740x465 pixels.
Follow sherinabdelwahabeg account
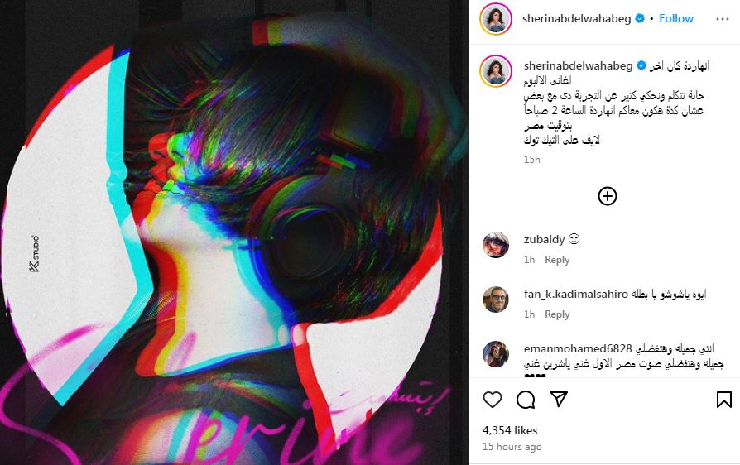pos(675,18)
